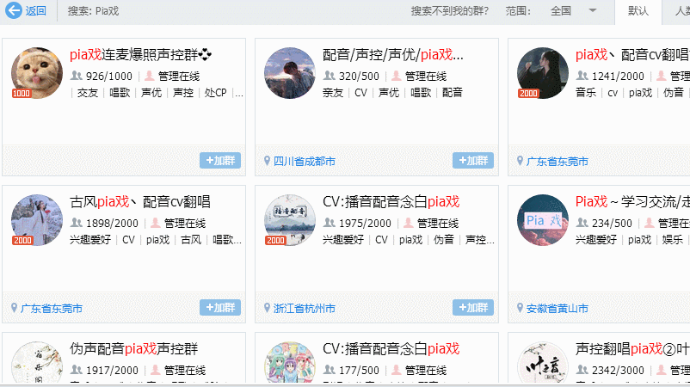
Task: Click admin icon beside 管理在线 in first card
Action: (x=150, y=76)
